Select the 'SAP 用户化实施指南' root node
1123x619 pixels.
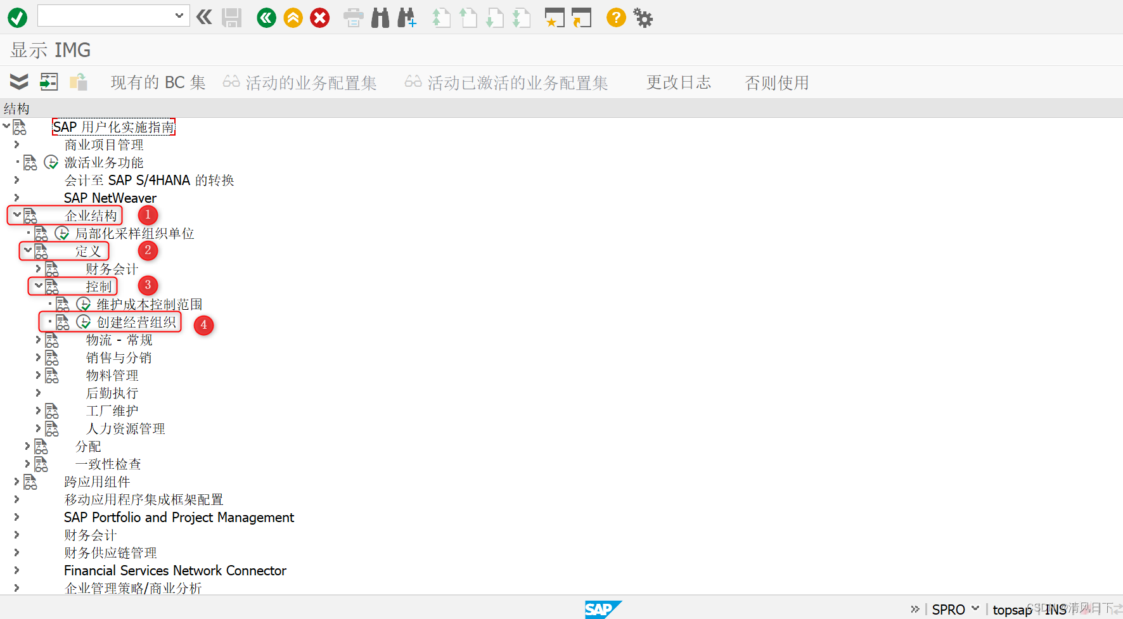tap(113, 127)
